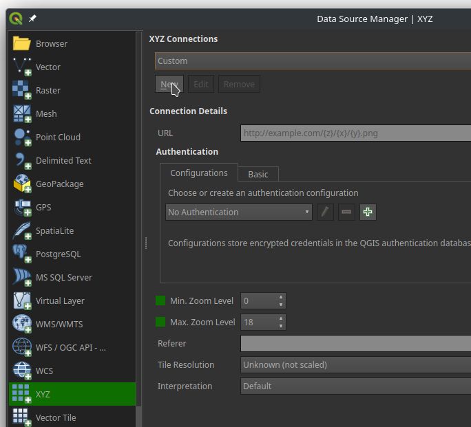This screenshot has height=427, width=471.
Task: Open the Browser source panel
Action: [x=51, y=43]
